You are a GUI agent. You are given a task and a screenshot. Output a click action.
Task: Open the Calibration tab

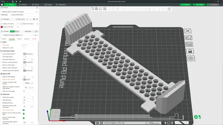click(x=61, y=4)
